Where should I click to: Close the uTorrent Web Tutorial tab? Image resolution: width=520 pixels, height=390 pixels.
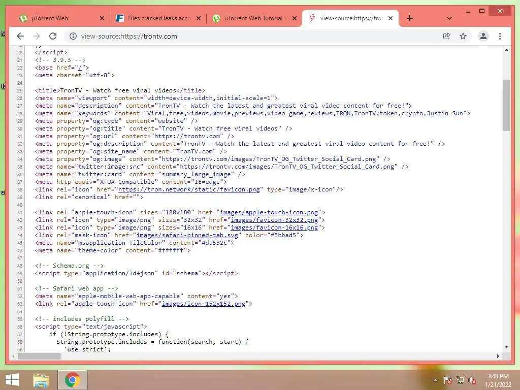point(294,19)
